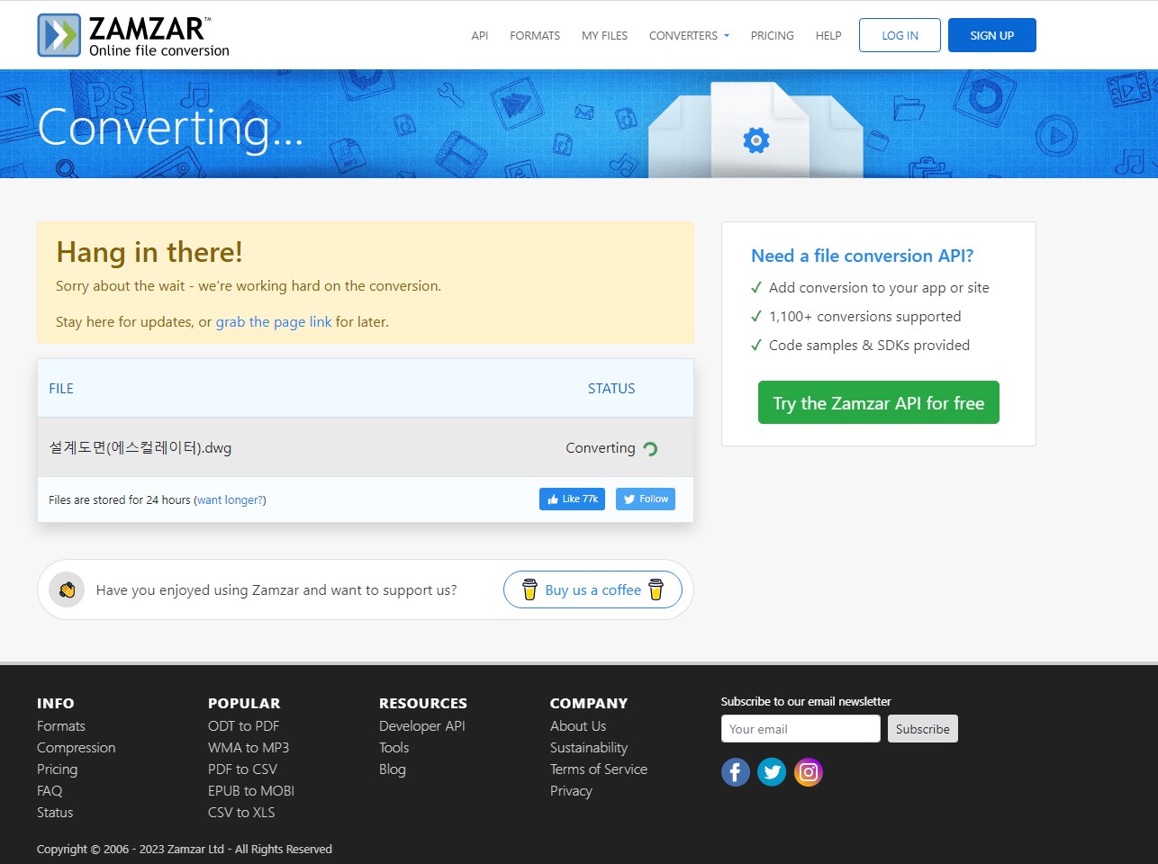Open the footer Status link
The width and height of the screenshot is (1158, 864).
[x=55, y=813]
